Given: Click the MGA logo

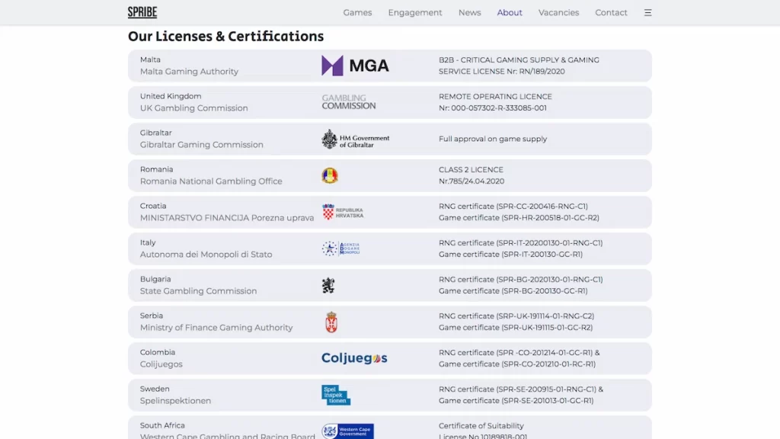Looking at the screenshot, I should point(355,66).
